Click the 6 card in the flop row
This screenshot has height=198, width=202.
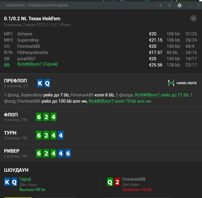[x=39, y=117]
